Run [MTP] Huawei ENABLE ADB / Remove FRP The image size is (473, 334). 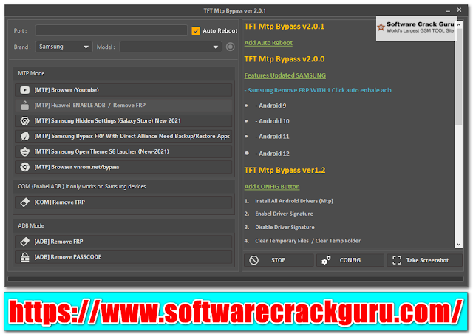point(123,106)
